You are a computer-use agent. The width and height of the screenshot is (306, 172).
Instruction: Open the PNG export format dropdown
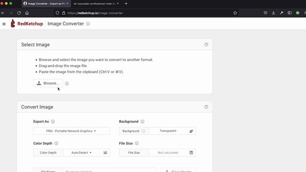pyautogui.click(x=71, y=131)
